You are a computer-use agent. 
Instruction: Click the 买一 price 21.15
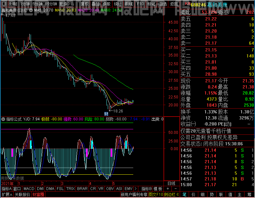click(x=211, y=50)
